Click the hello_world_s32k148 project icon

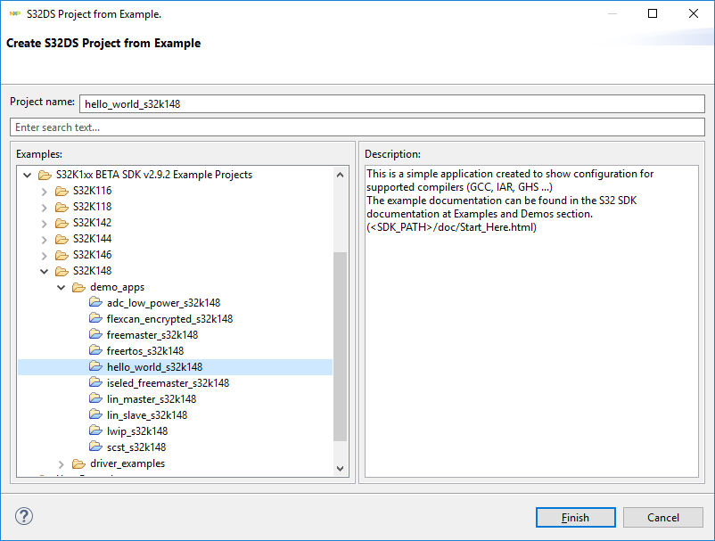[95, 366]
